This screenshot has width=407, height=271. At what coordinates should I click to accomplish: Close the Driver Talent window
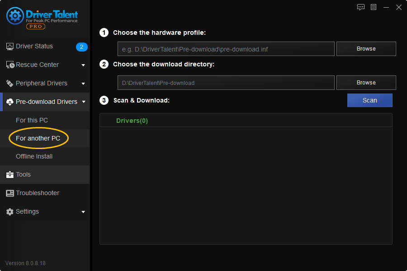pyautogui.click(x=399, y=7)
